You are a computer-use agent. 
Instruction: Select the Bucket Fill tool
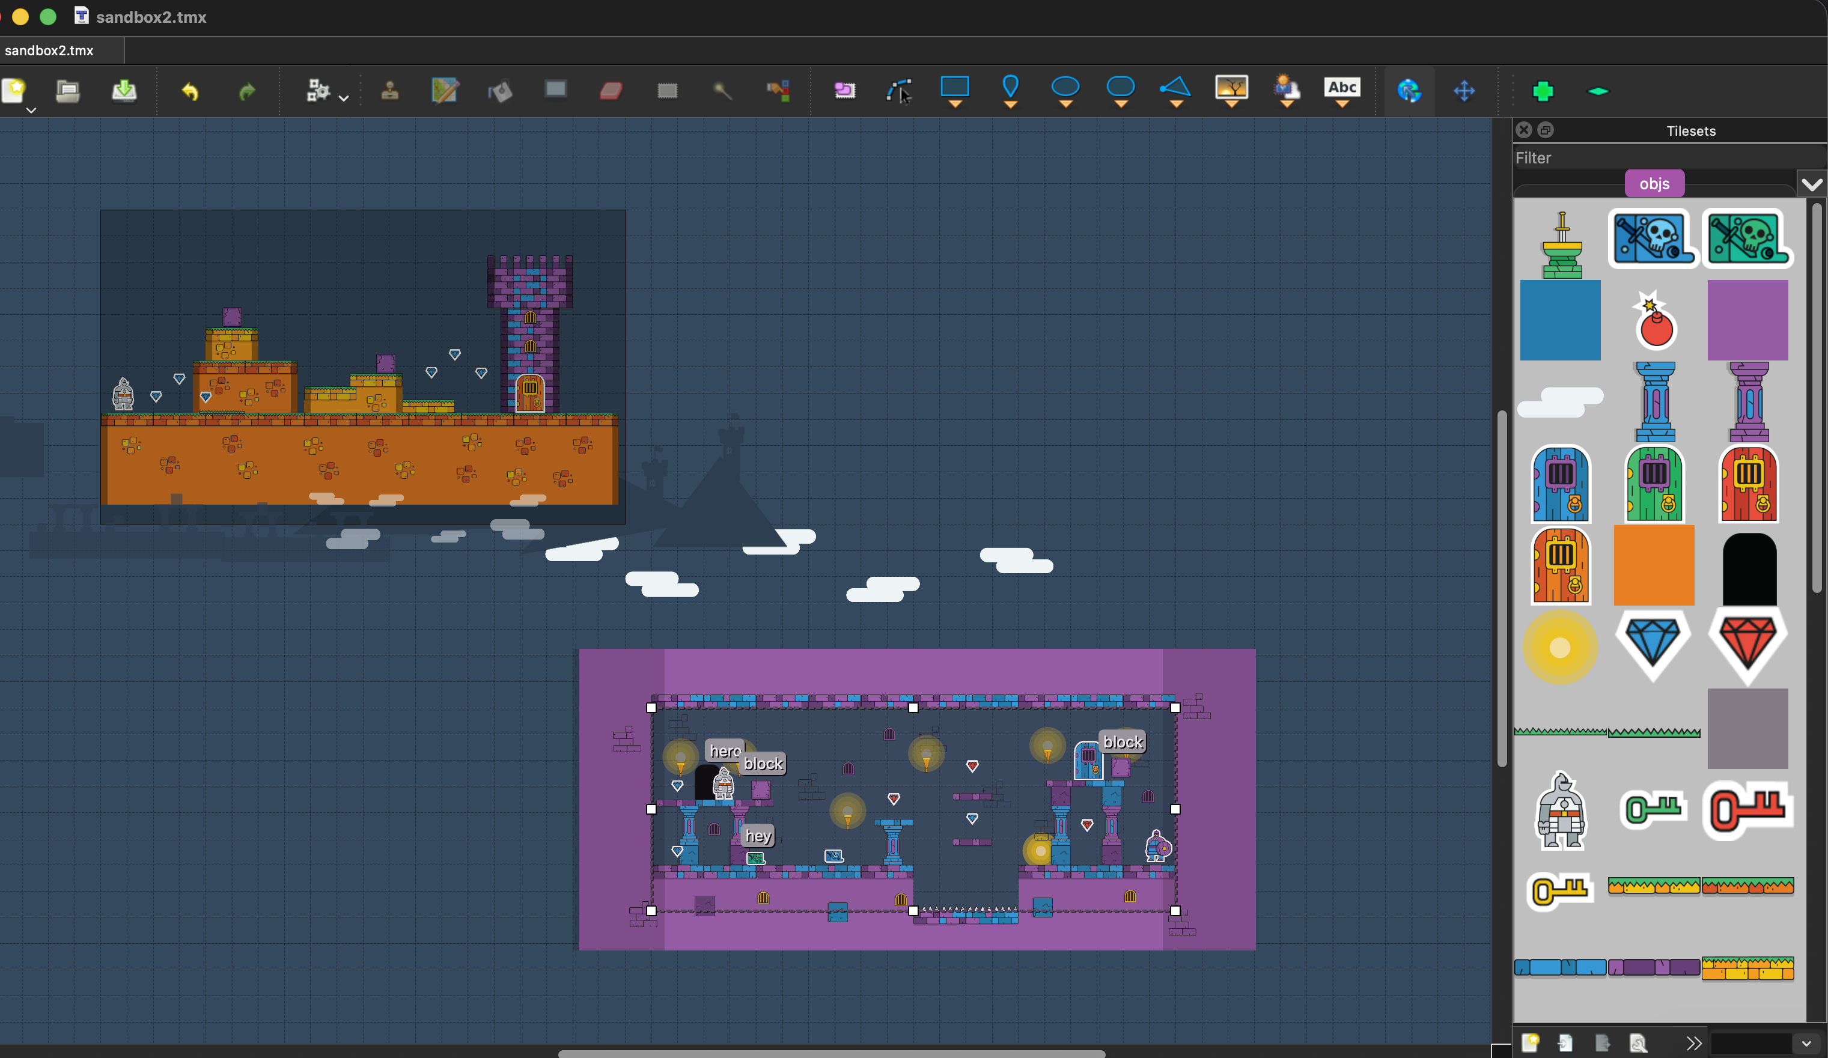501,91
